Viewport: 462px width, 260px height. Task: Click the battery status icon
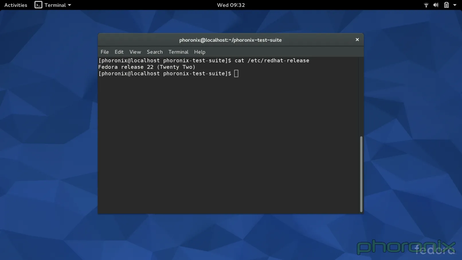(446, 5)
